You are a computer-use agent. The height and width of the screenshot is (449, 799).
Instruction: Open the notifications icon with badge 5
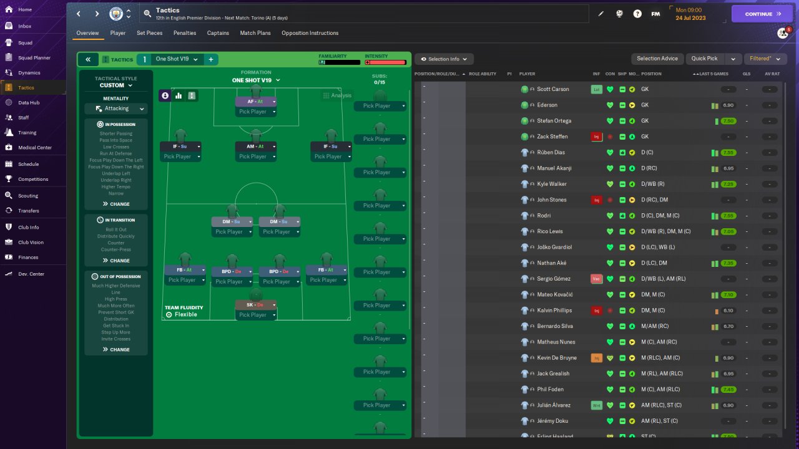tap(783, 33)
